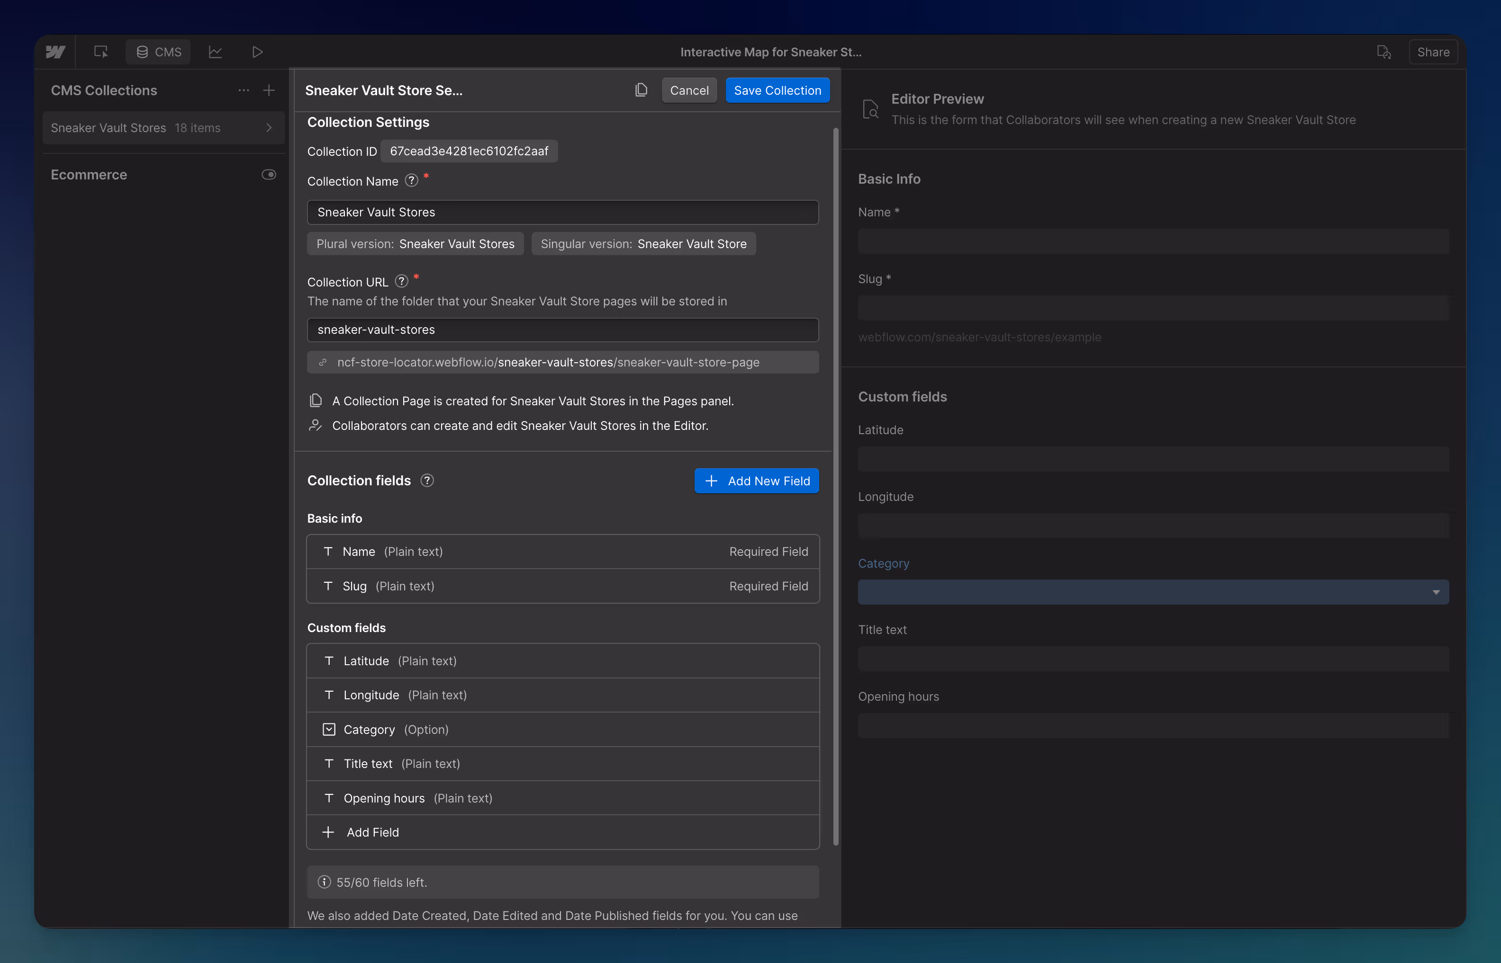Click the fields left info icon
The width and height of the screenshot is (1501, 963).
click(324, 882)
